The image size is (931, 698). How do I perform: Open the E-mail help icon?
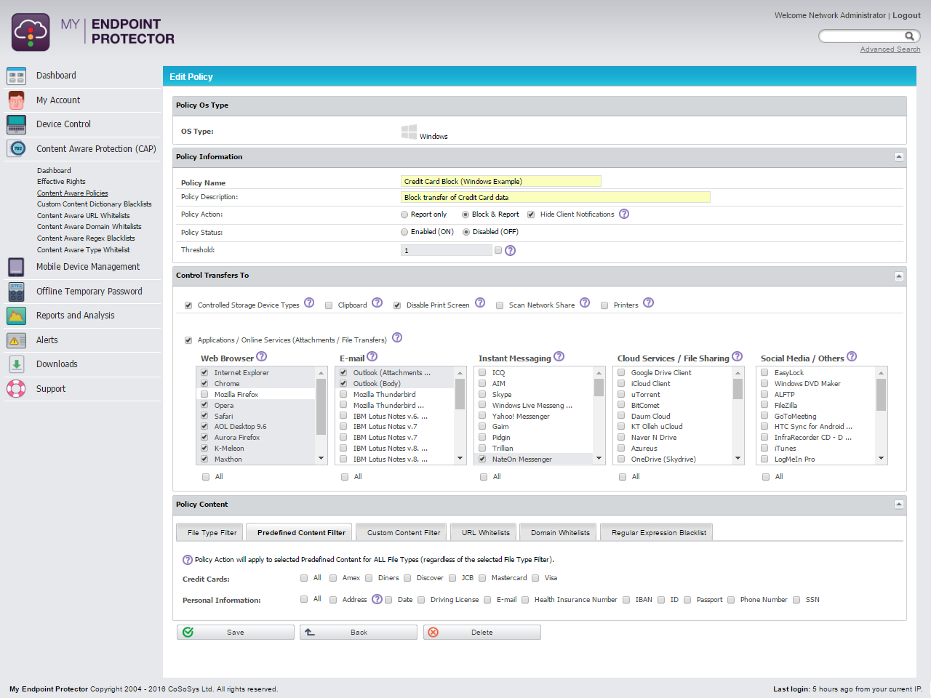(372, 356)
